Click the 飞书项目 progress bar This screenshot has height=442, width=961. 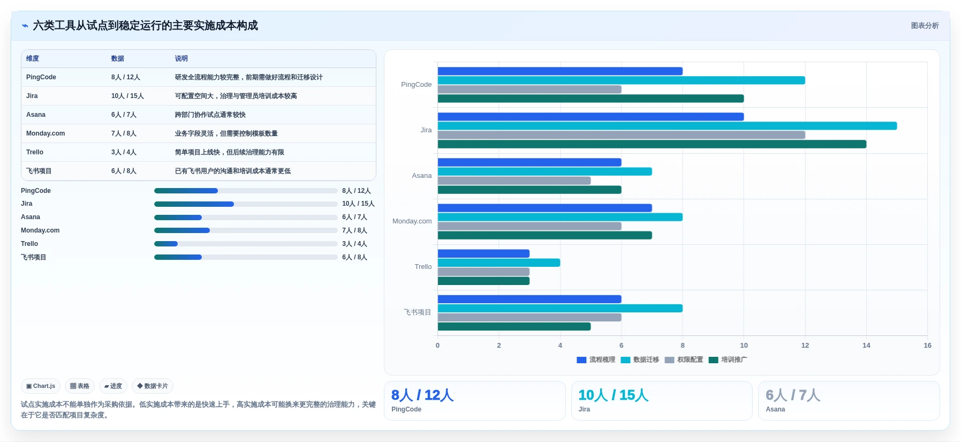point(246,257)
